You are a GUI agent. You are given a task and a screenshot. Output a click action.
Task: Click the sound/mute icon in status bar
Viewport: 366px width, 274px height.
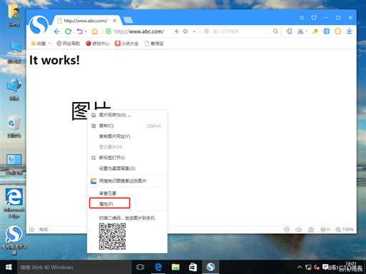pos(299,230)
